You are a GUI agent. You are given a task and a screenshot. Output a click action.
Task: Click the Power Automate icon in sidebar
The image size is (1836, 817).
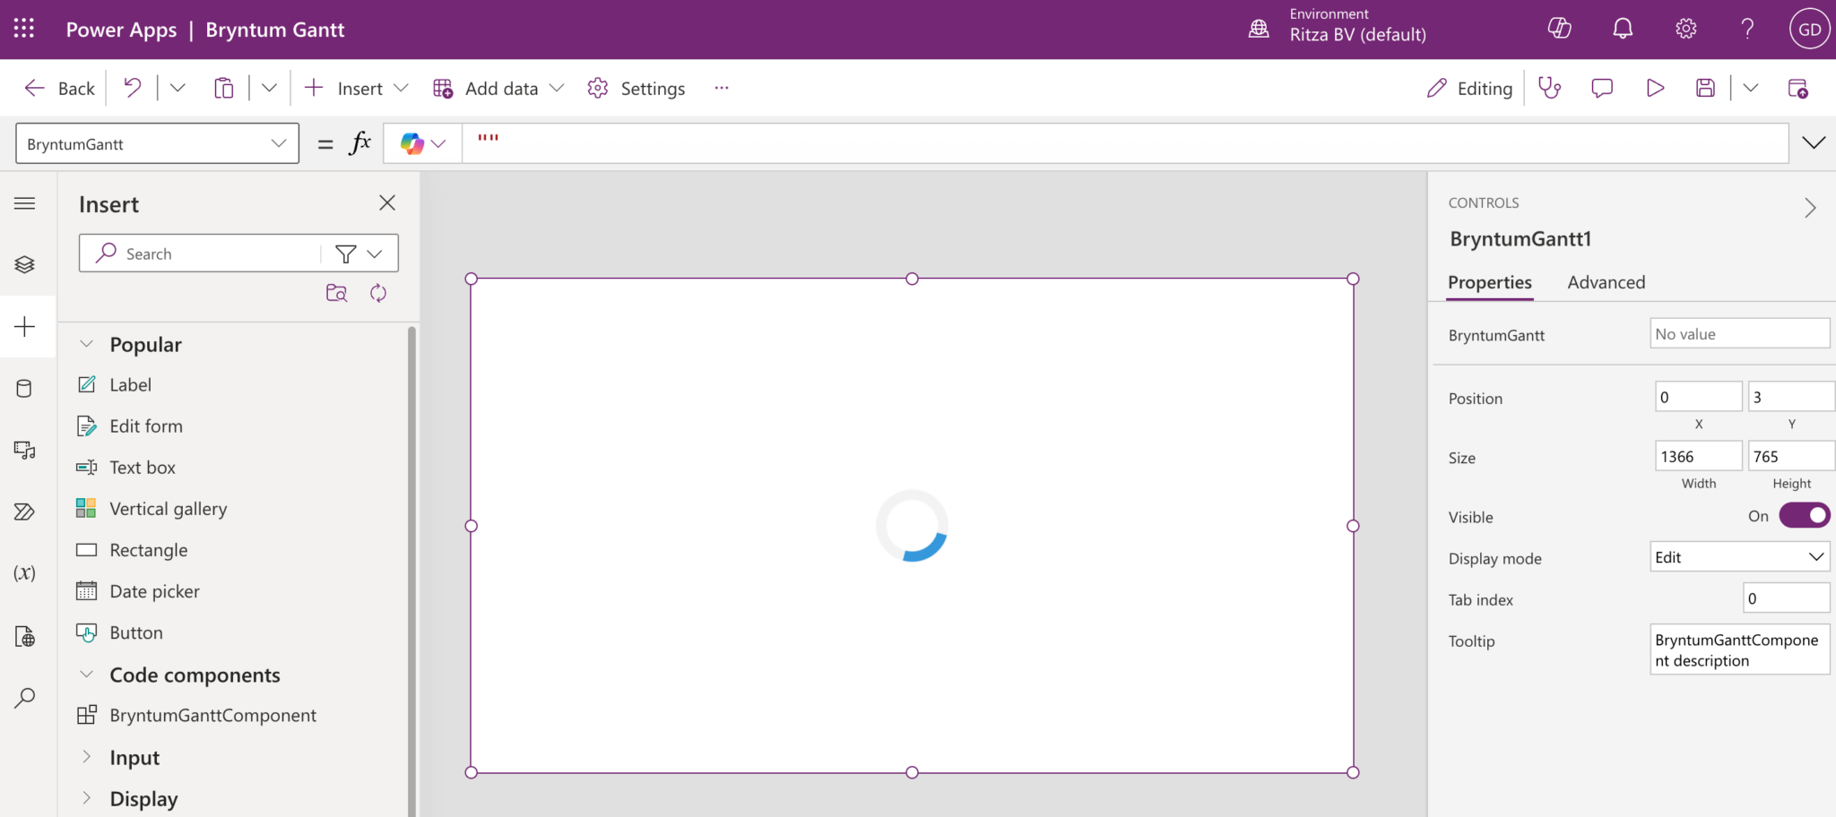pyautogui.click(x=26, y=512)
